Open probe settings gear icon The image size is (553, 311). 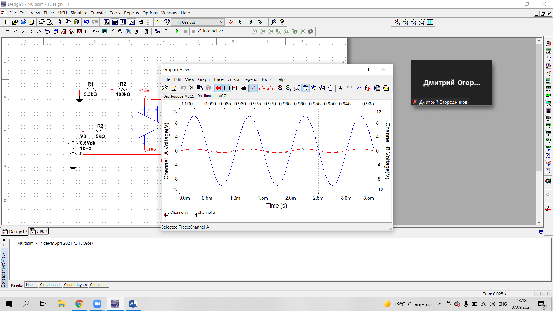pyautogui.click(x=310, y=31)
